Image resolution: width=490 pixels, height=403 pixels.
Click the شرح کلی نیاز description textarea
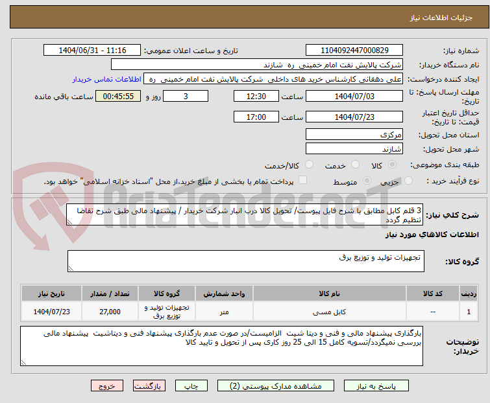coord(245,214)
